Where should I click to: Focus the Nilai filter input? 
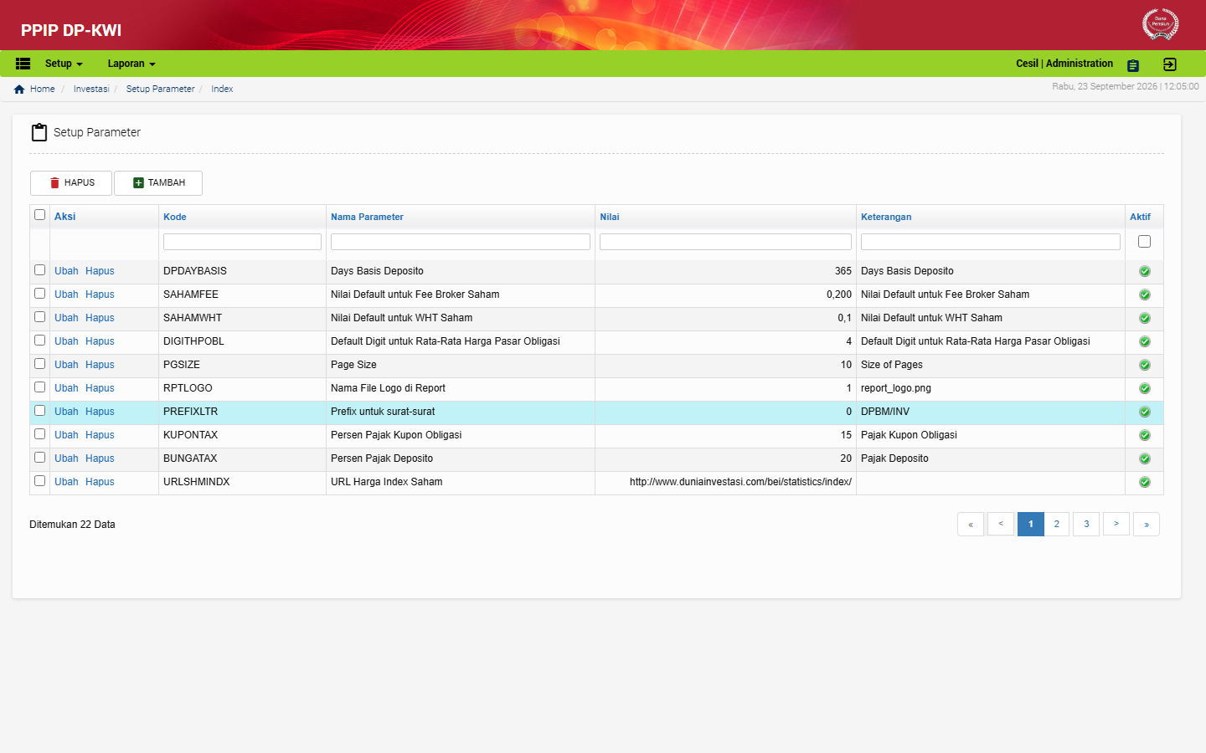tap(725, 242)
